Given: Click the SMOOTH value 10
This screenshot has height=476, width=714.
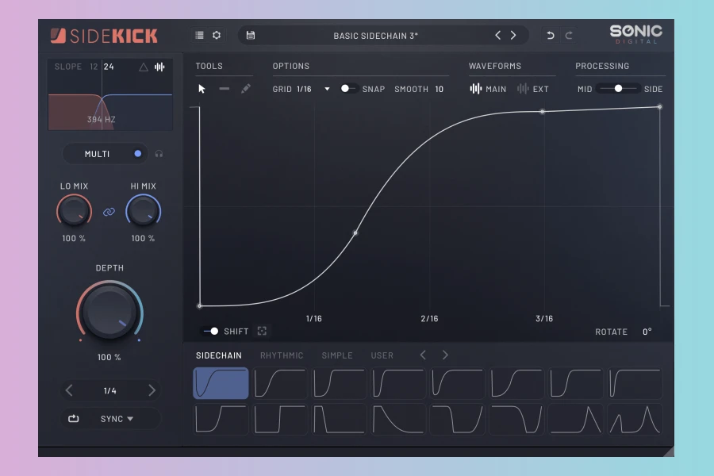Looking at the screenshot, I should point(439,90).
